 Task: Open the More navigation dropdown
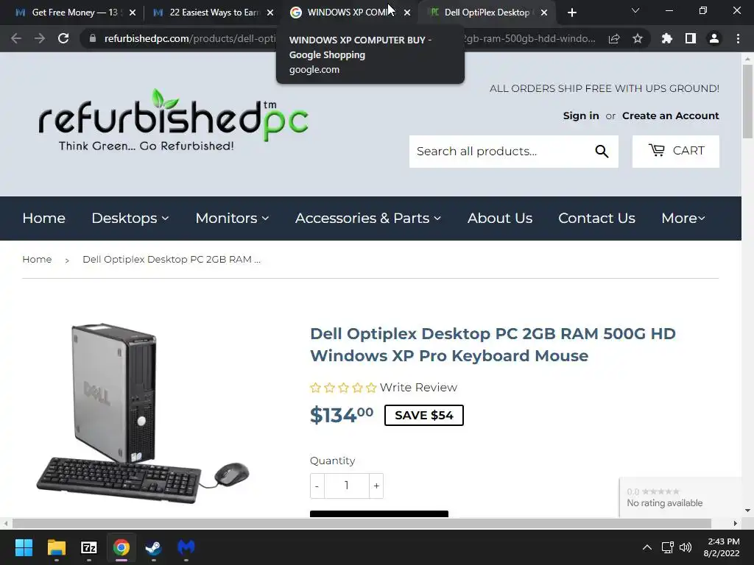tap(683, 218)
